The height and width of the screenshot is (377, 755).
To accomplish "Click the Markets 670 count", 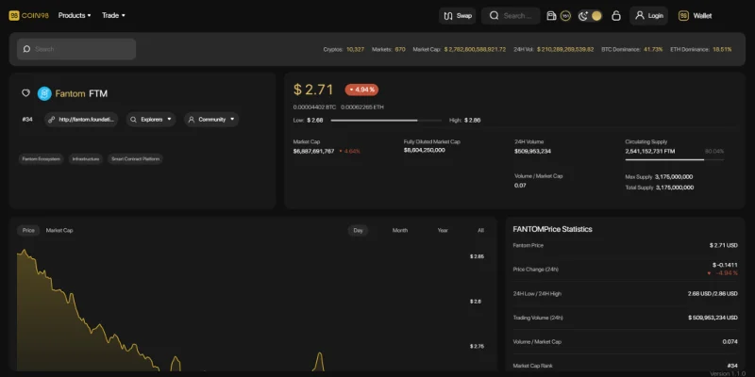I will click(x=400, y=49).
